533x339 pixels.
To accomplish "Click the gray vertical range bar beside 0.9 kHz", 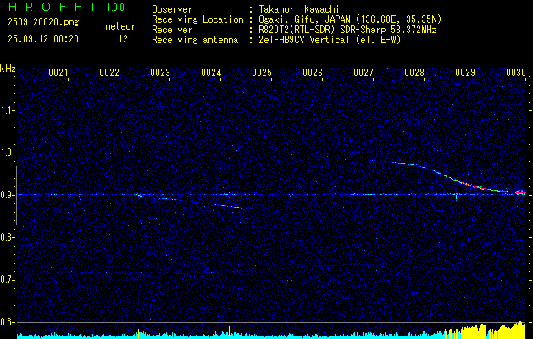I will (x=17, y=196).
